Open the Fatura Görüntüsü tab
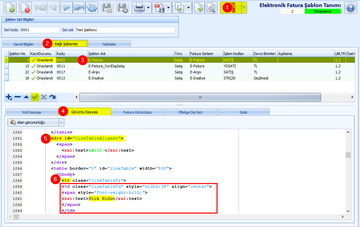The image size is (360, 227). coord(137,112)
